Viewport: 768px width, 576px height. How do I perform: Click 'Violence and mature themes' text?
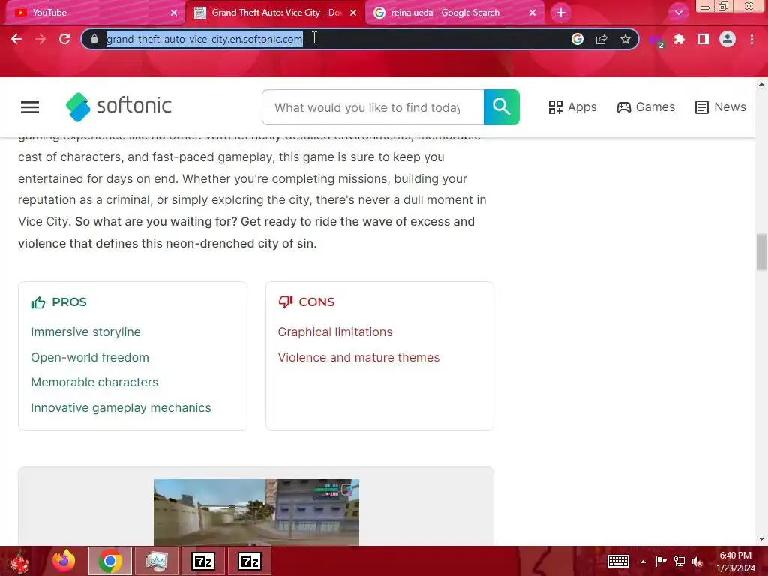(x=358, y=357)
